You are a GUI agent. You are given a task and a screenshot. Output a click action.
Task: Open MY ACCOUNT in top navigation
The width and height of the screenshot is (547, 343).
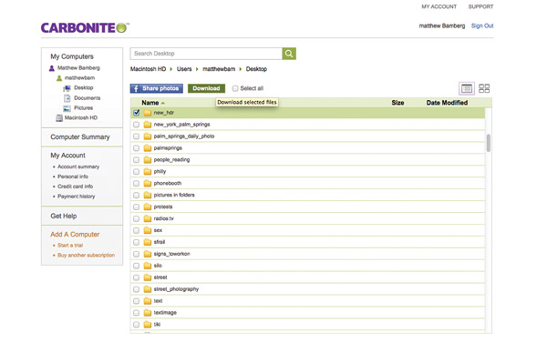click(x=439, y=6)
